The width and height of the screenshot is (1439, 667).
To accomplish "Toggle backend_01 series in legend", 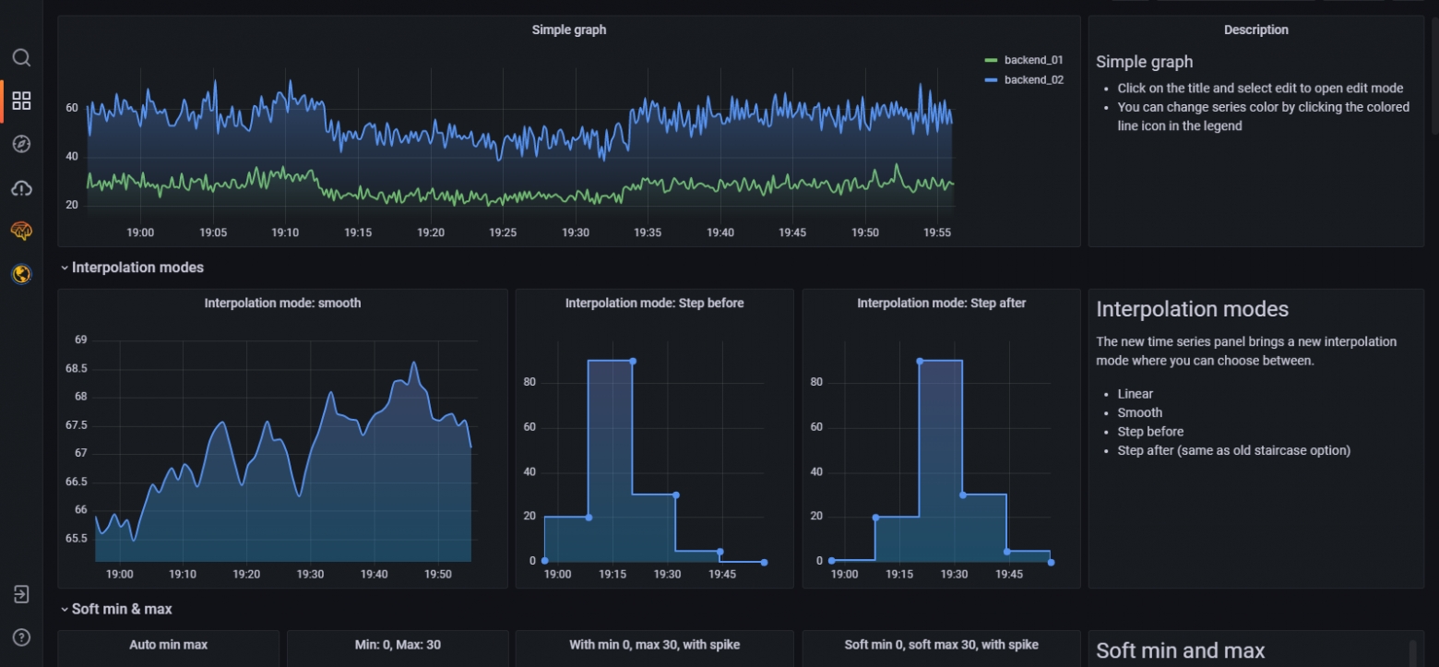I will (1033, 60).
